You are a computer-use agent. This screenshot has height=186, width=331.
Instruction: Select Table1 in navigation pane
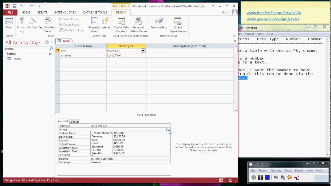click(x=17, y=59)
